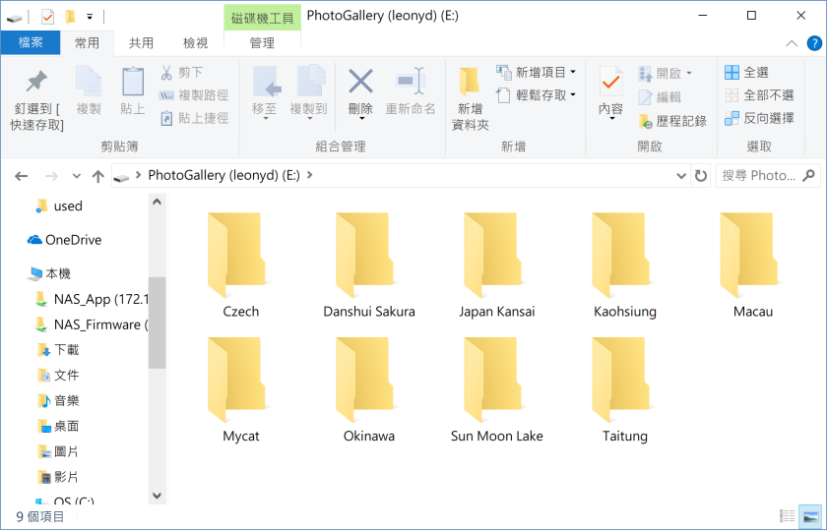Select the Danshui Sakura folder
Screen dimensions: 827x530
tap(368, 266)
